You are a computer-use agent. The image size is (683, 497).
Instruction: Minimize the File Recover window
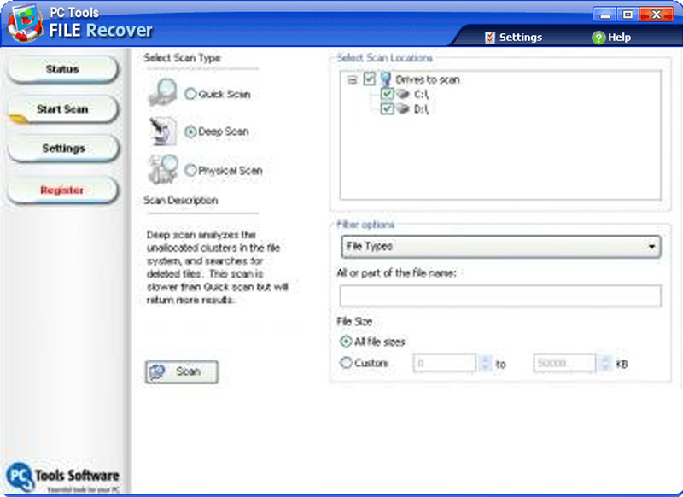[x=605, y=15]
